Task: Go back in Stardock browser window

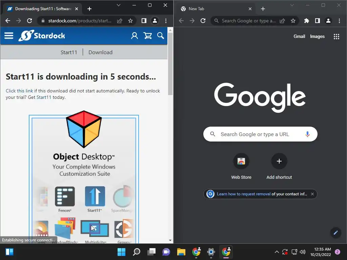Action: pos(8,21)
